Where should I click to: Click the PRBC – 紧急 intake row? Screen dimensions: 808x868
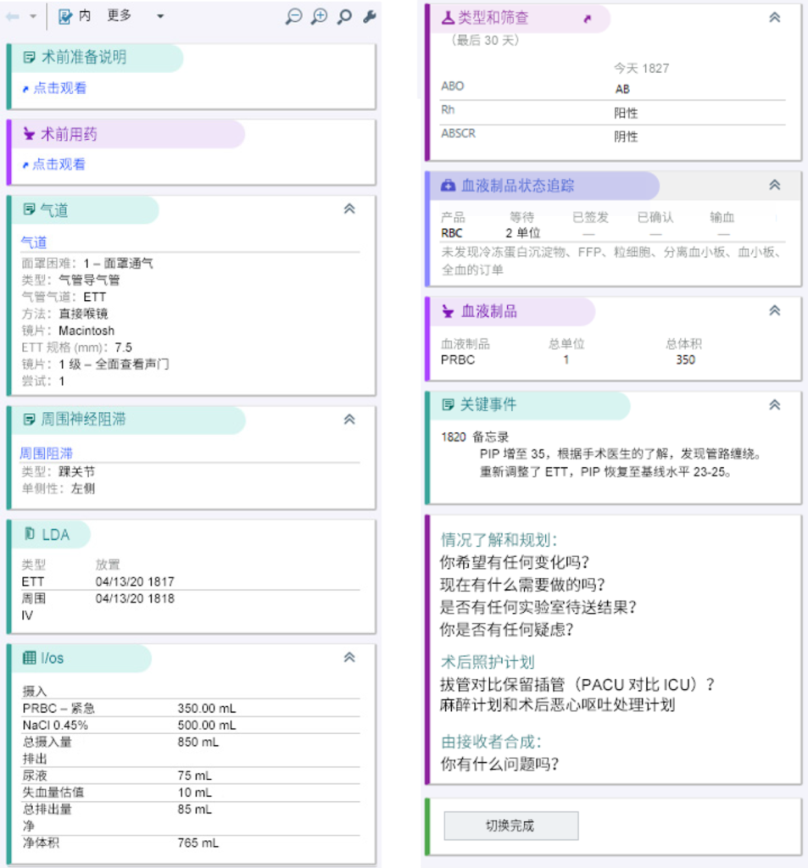coord(191,709)
